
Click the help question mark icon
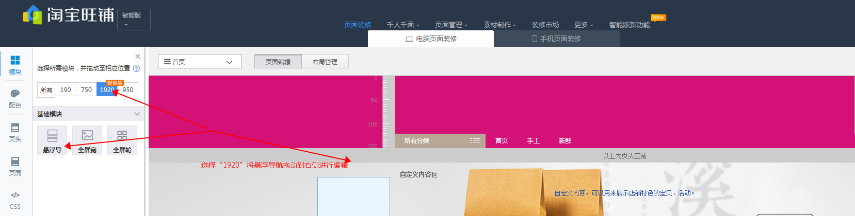click(x=136, y=68)
